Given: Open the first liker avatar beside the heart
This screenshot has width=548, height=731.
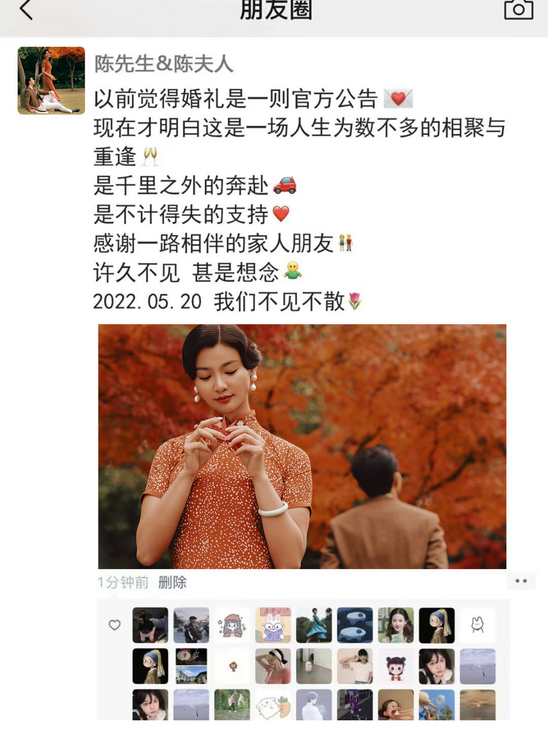Looking at the screenshot, I should [x=150, y=625].
